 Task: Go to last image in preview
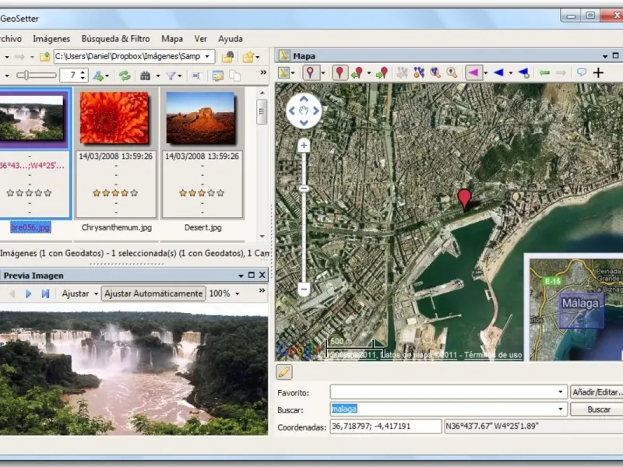pyautogui.click(x=45, y=293)
